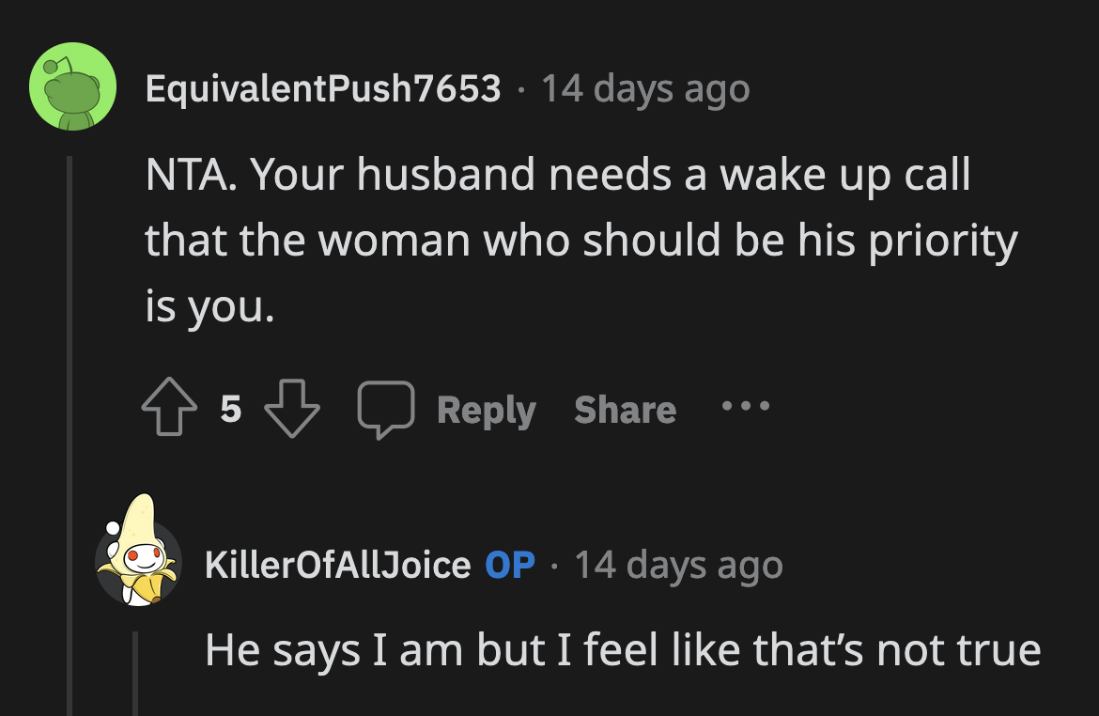Click the parent comment's 14 days ago timestamp
The image size is (1099, 716).
644,87
